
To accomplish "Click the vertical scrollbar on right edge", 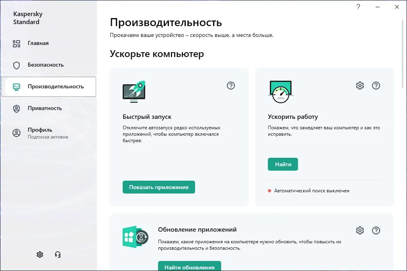I will point(403,53).
